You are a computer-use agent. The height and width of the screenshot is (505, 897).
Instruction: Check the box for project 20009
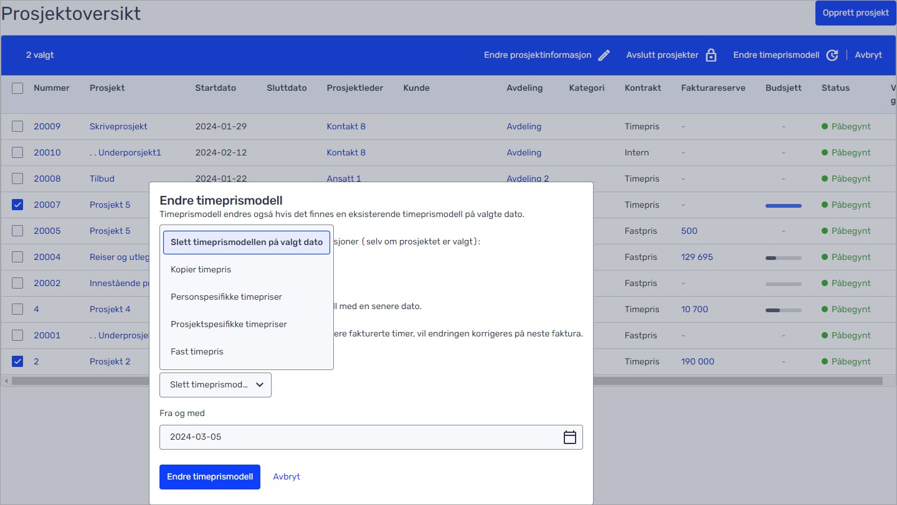(17, 126)
